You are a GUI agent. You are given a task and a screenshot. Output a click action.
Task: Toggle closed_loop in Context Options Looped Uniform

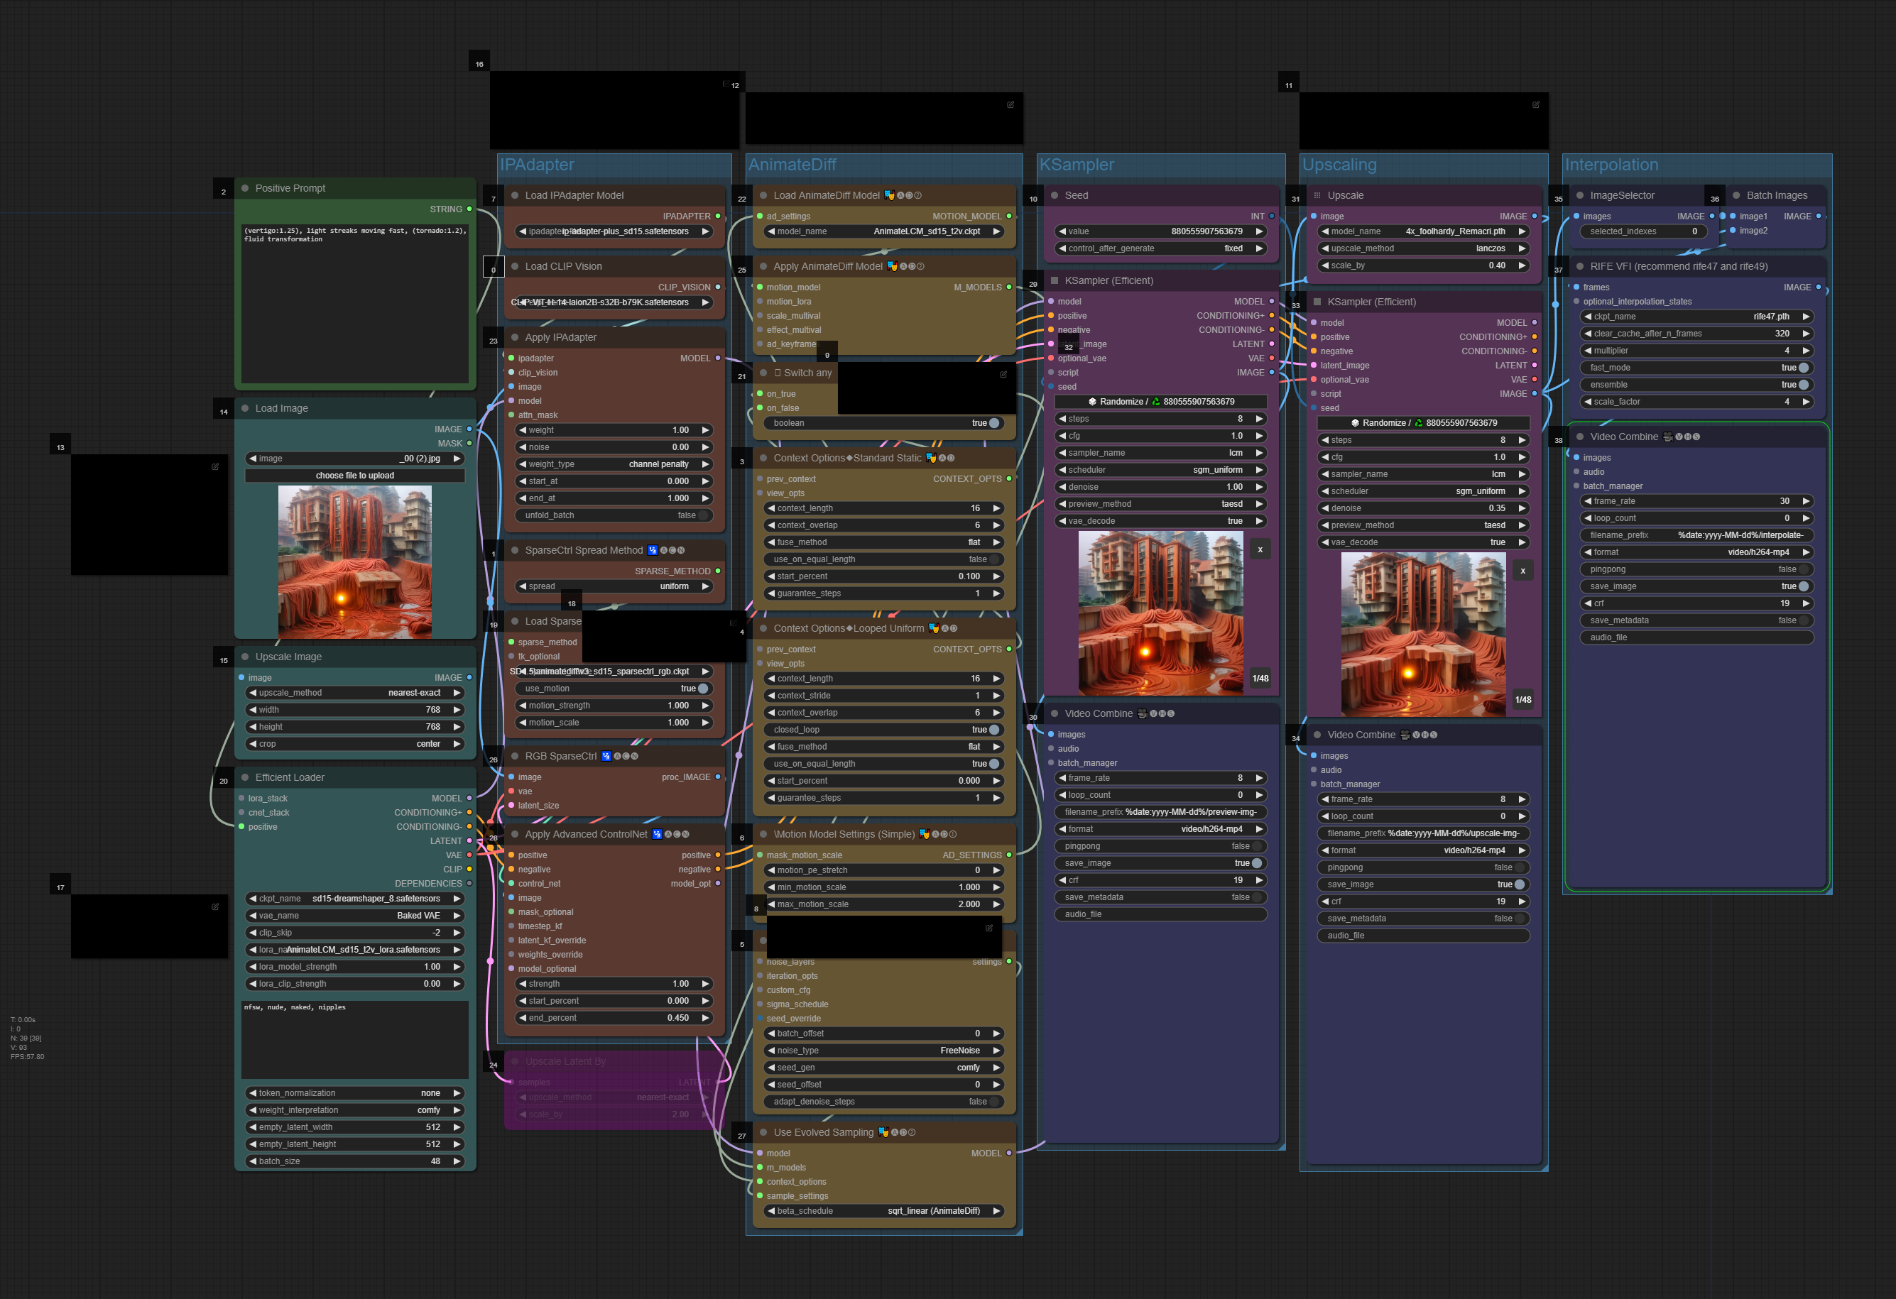click(993, 730)
